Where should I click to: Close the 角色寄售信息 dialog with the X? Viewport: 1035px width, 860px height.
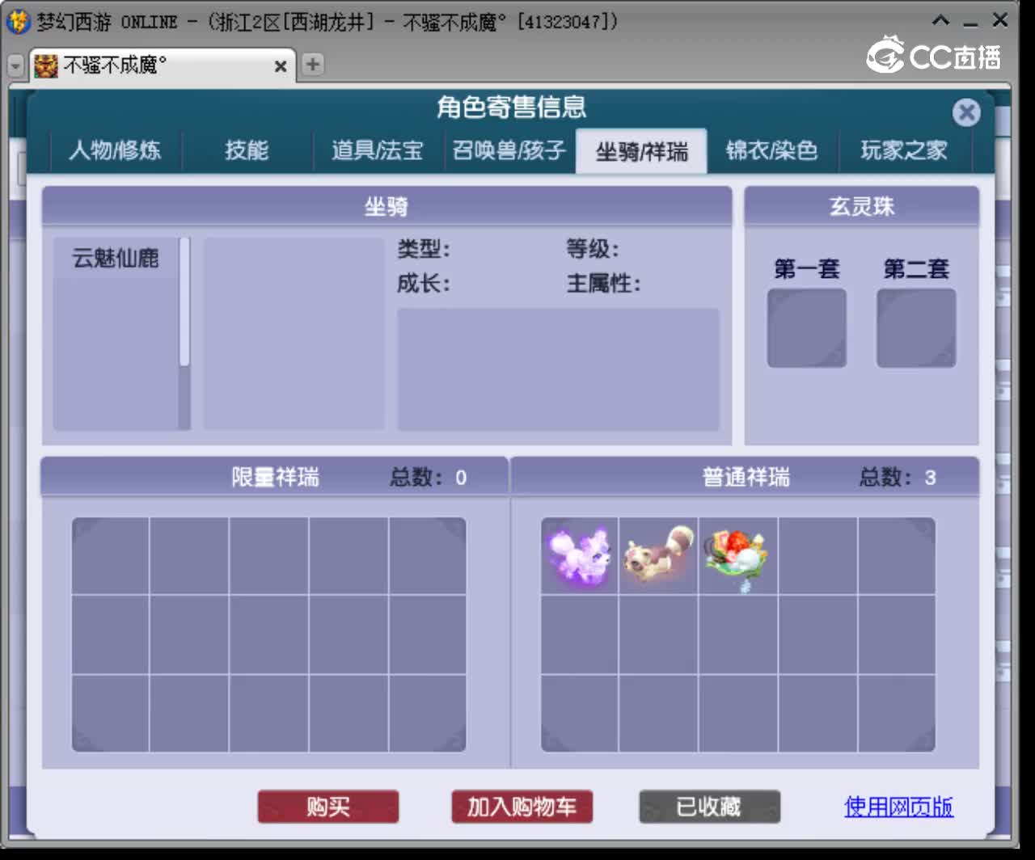point(966,112)
